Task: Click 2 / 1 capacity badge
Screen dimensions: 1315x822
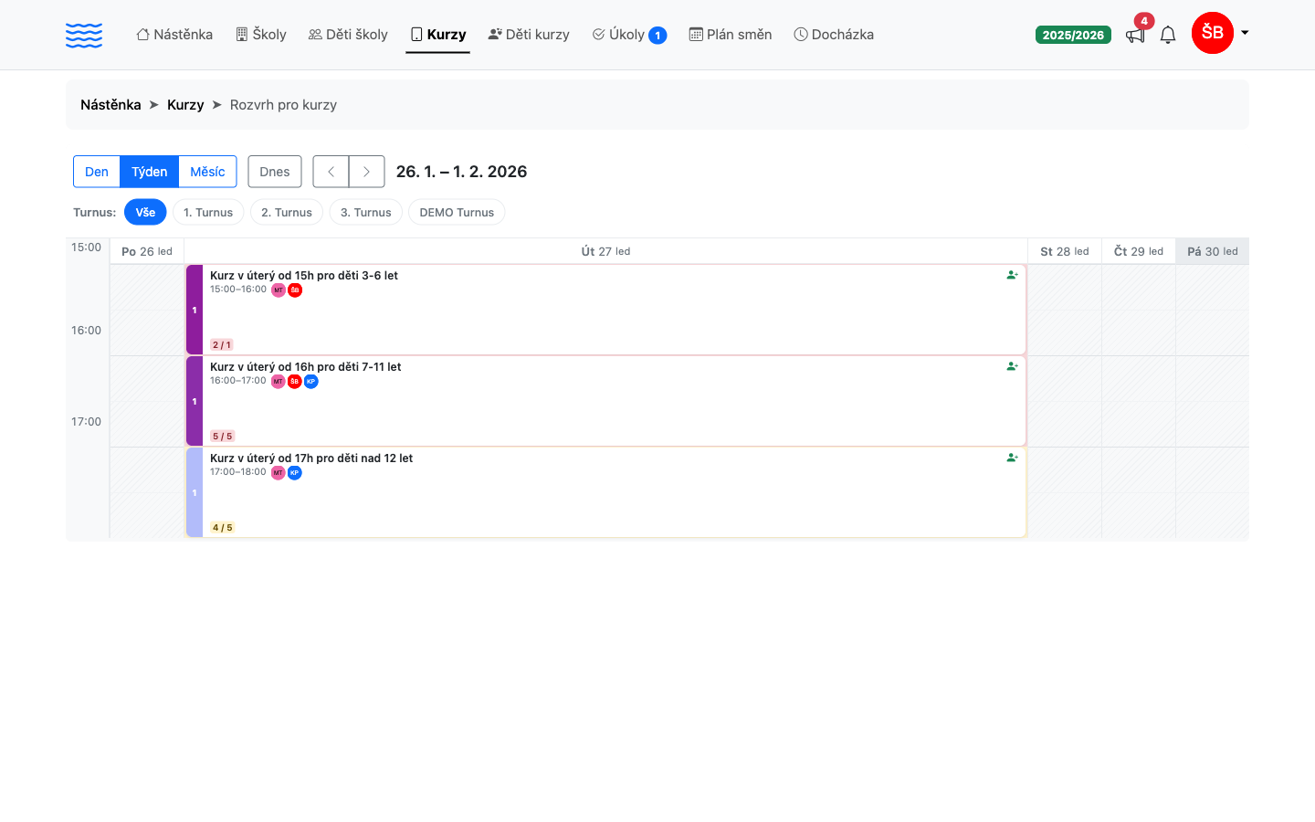Action: tap(222, 344)
